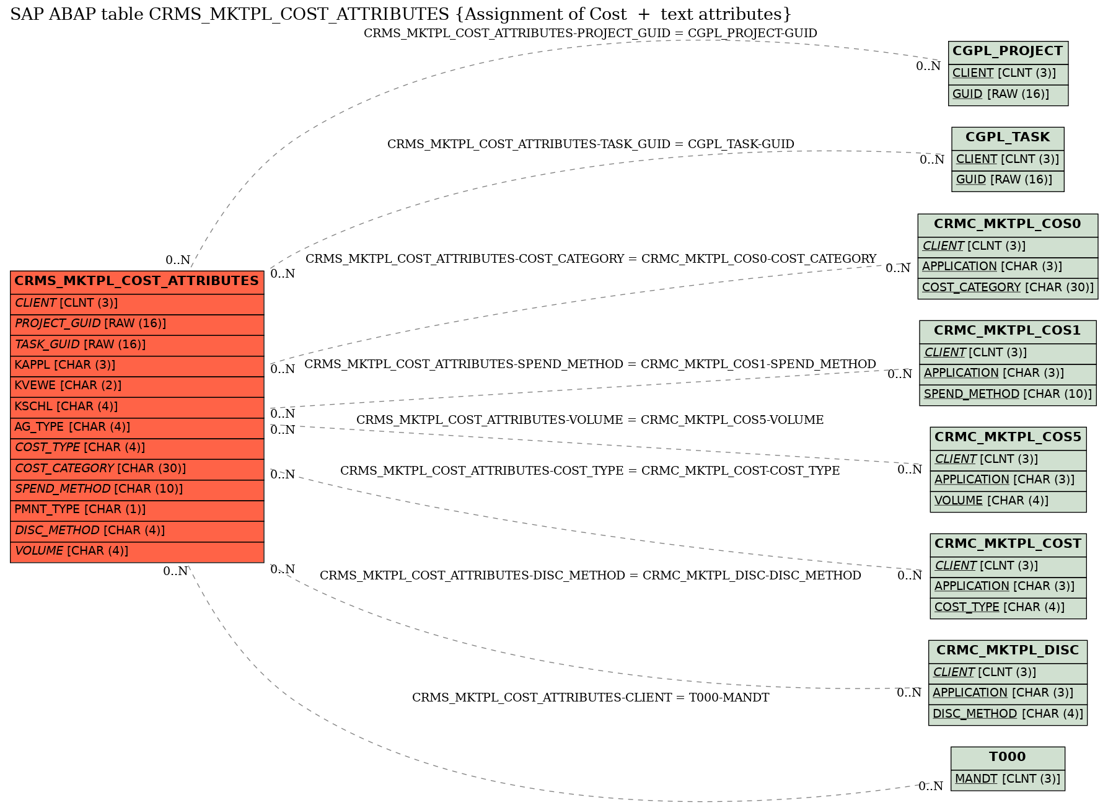Click the KAPPL [CHAR (3)] row

pyautogui.click(x=137, y=366)
